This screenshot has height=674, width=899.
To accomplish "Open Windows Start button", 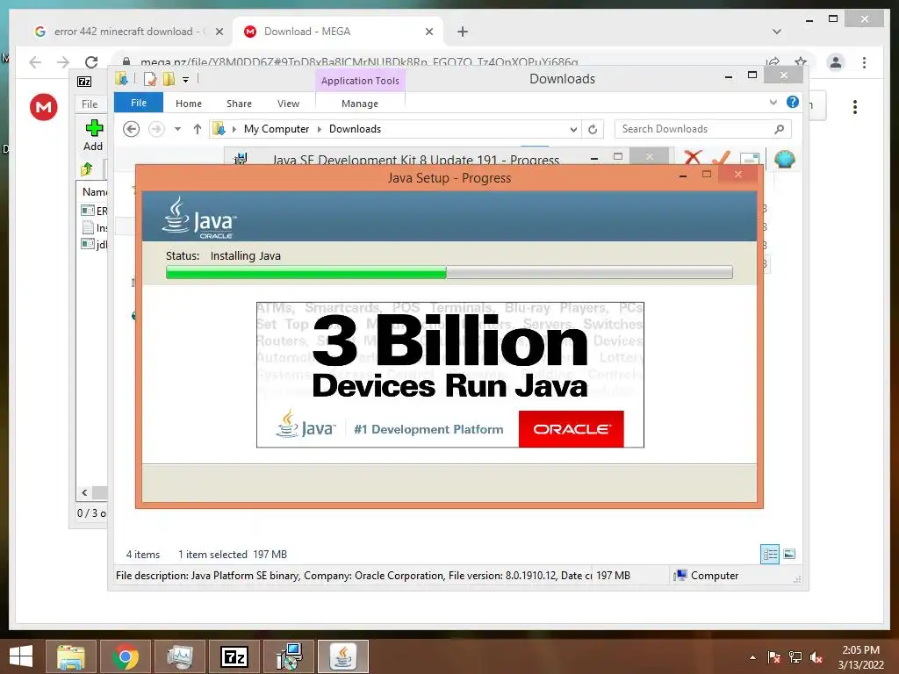I will (x=21, y=656).
